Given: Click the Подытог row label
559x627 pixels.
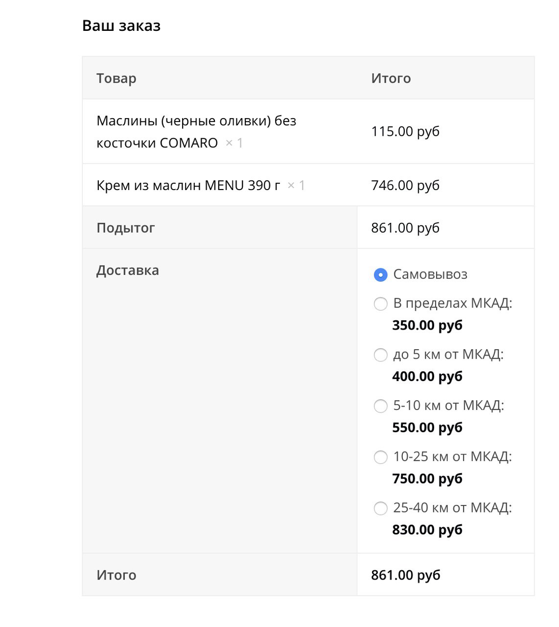Looking at the screenshot, I should [x=126, y=228].
